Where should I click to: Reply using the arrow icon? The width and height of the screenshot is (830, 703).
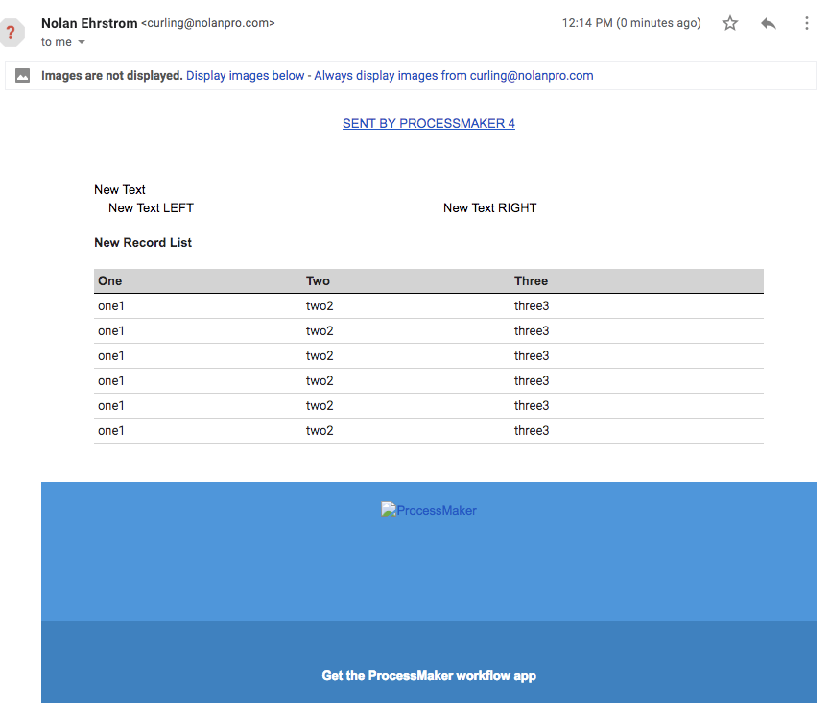click(768, 23)
